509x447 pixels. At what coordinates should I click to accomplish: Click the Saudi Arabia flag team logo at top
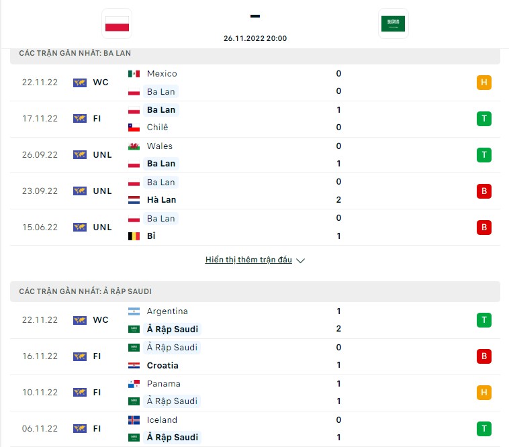tap(393, 23)
